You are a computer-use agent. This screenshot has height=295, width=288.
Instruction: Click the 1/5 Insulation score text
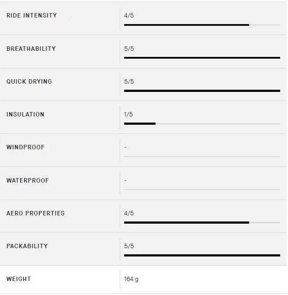pos(128,114)
